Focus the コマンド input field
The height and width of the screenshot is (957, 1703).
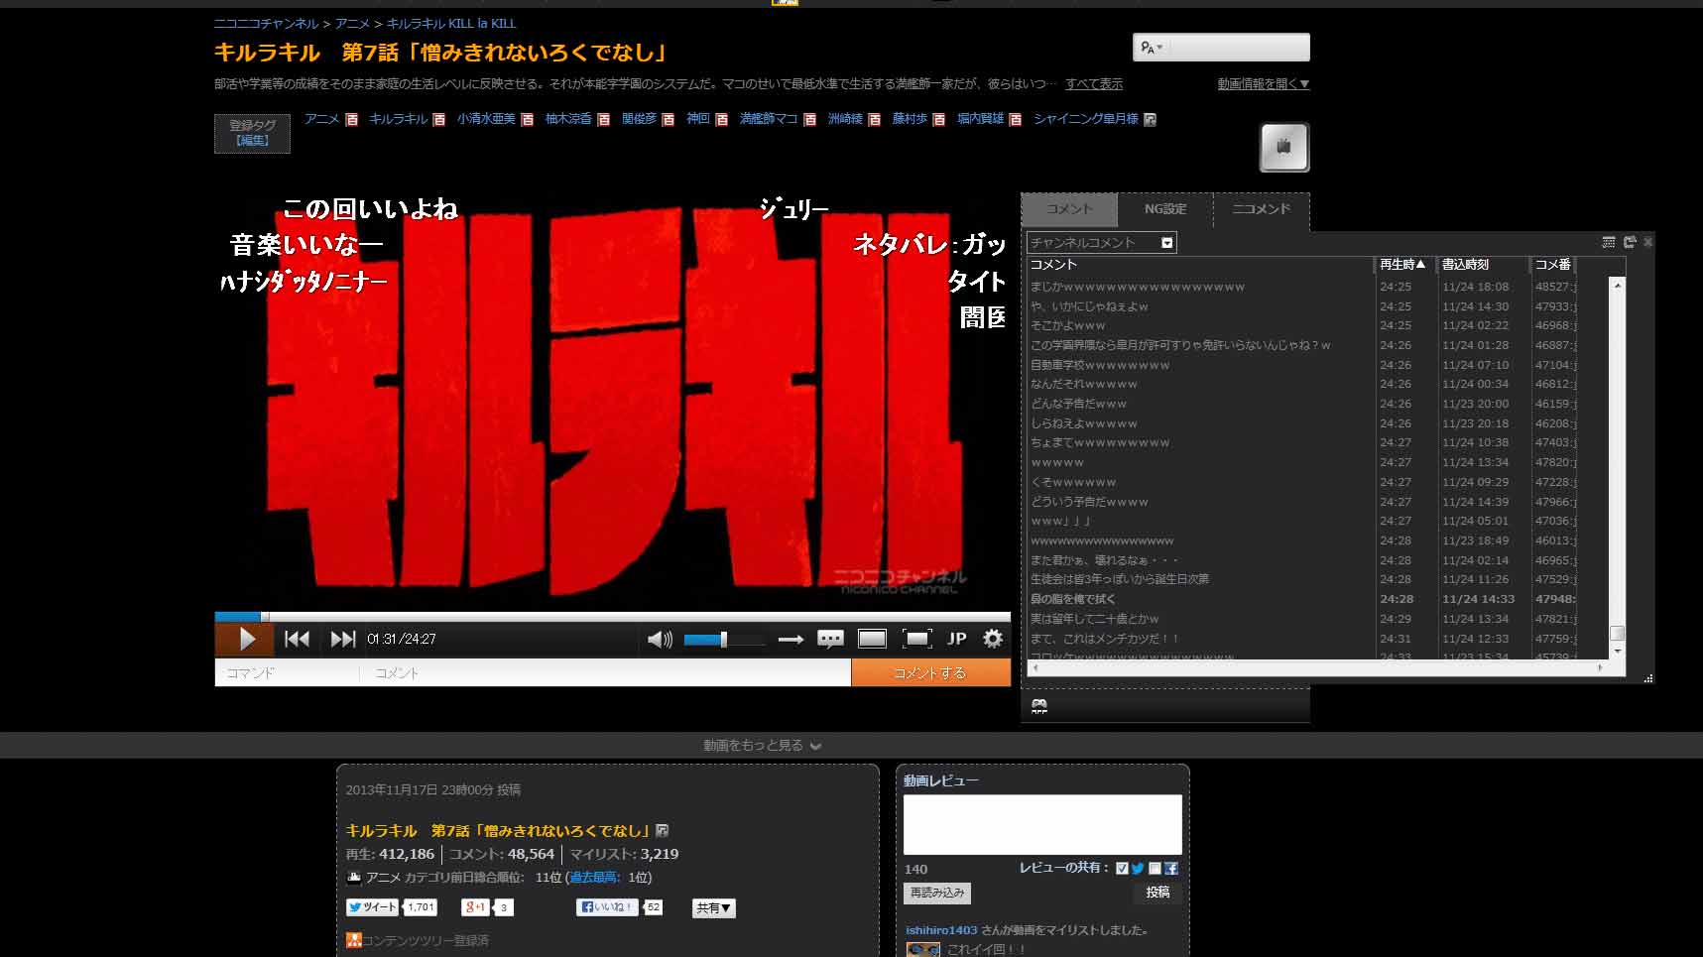coord(287,672)
